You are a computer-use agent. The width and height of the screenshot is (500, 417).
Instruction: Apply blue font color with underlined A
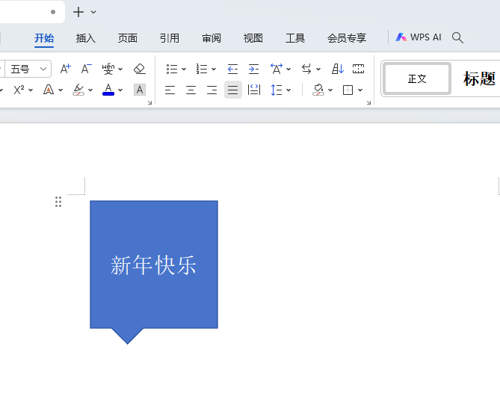pyautogui.click(x=108, y=90)
